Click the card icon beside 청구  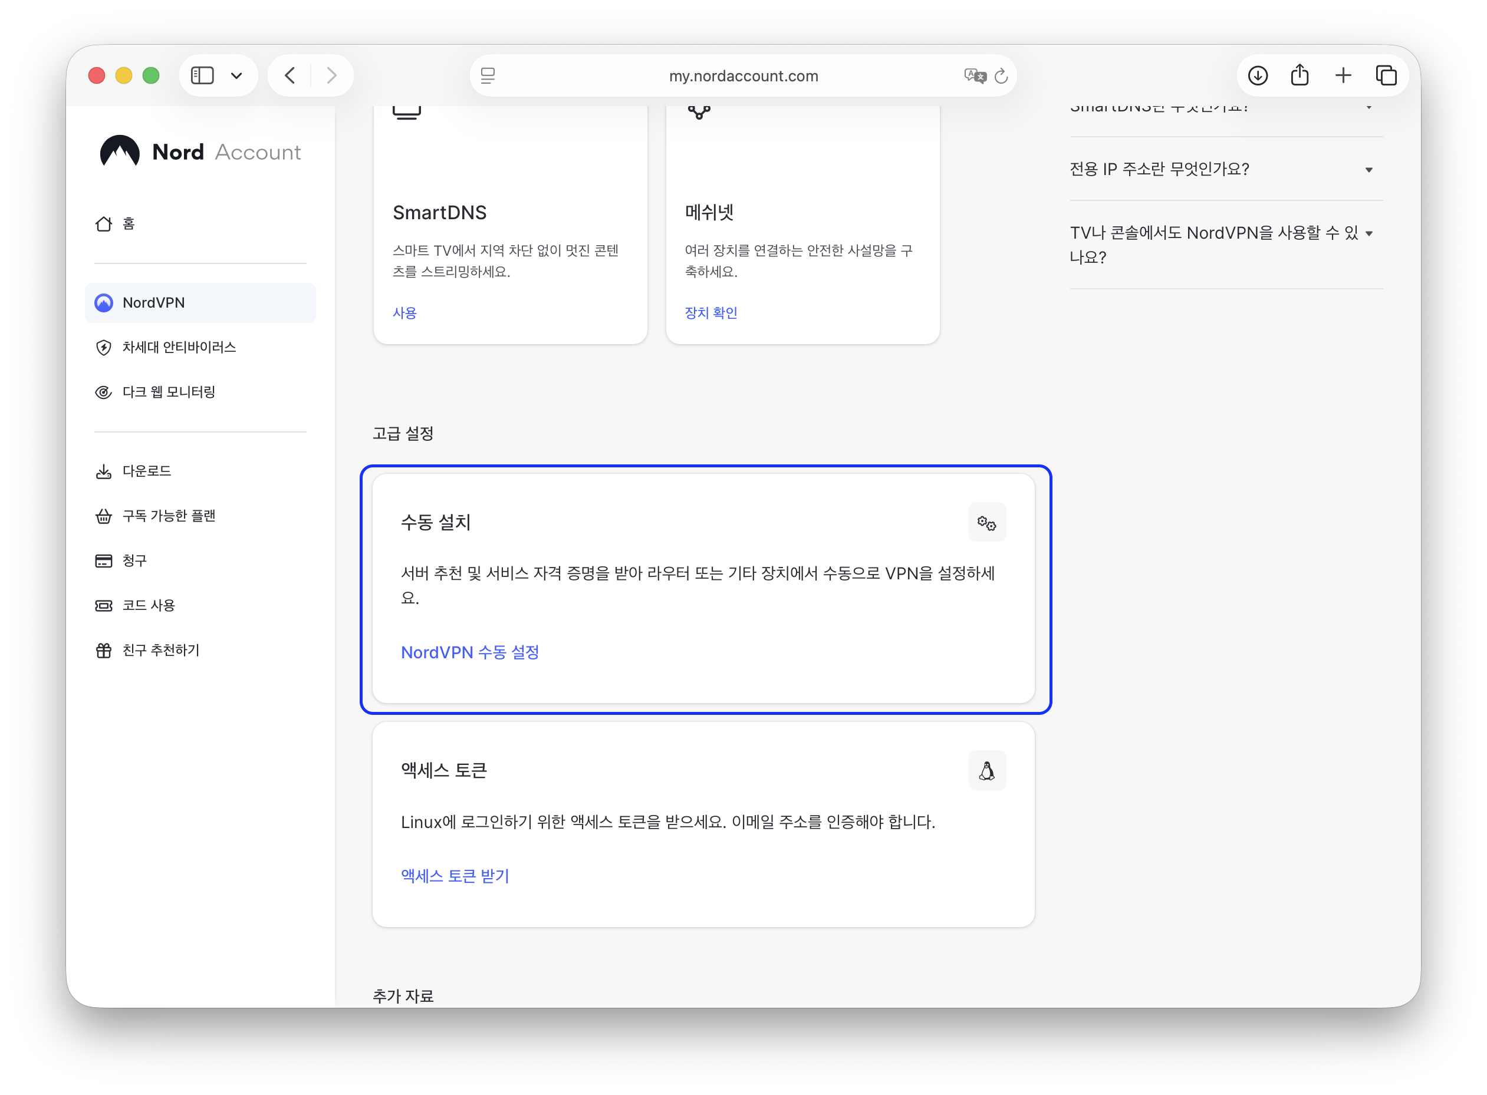[103, 560]
